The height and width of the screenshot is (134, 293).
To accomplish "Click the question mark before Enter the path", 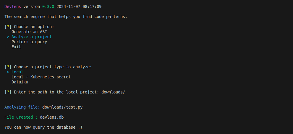I will (x=8, y=92).
